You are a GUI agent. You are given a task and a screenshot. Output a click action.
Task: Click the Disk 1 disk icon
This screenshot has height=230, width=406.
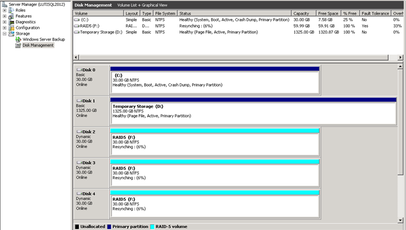click(79, 101)
